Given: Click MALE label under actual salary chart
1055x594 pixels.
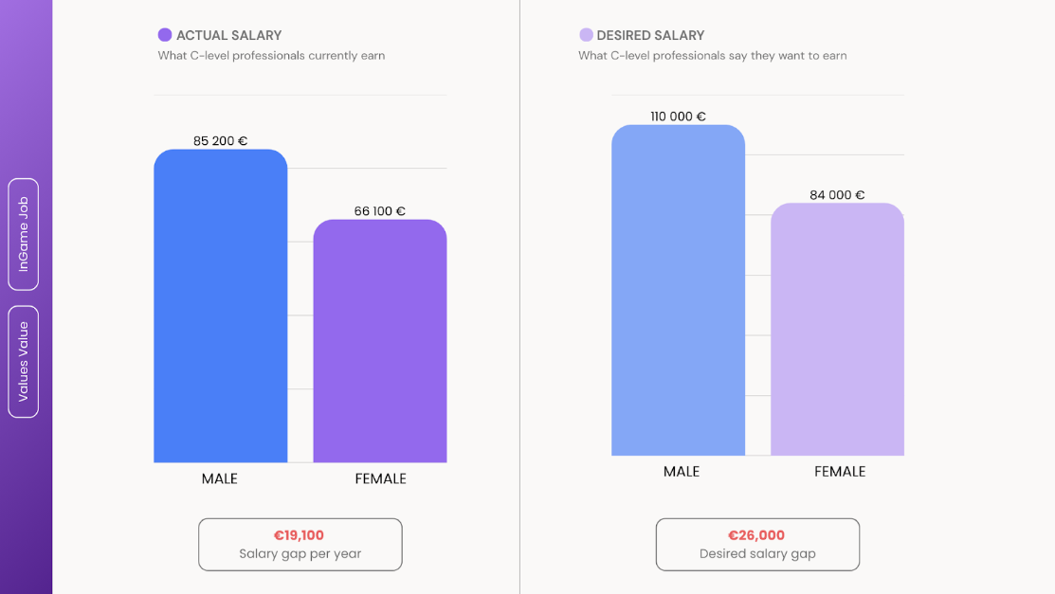Looking at the screenshot, I should (220, 478).
